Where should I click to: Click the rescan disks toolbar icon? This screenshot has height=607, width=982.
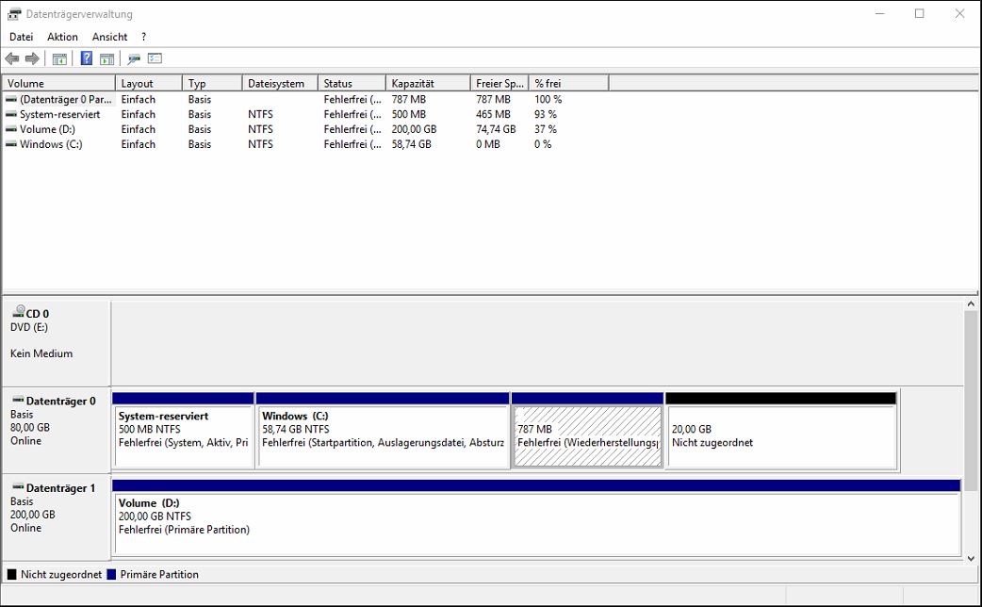coord(134,58)
